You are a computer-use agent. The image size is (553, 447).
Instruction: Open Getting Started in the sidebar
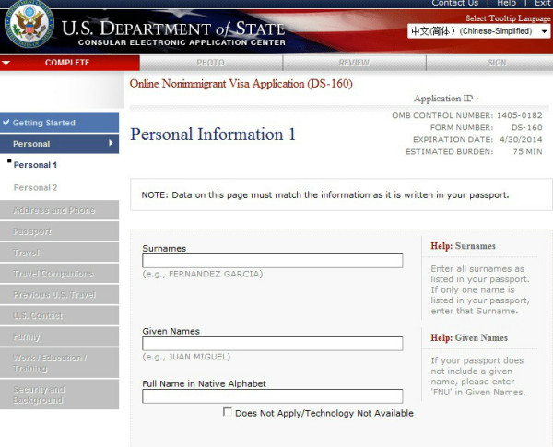coord(44,123)
